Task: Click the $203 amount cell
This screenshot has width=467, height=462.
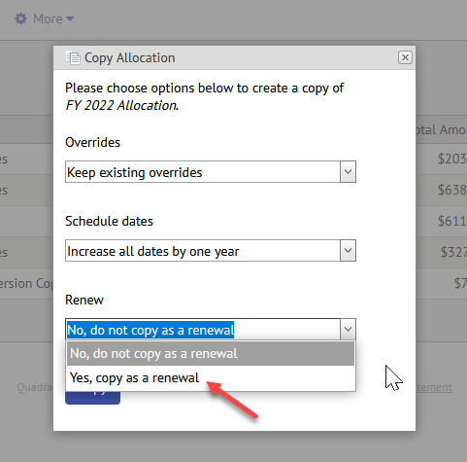Action: pyautogui.click(x=452, y=159)
